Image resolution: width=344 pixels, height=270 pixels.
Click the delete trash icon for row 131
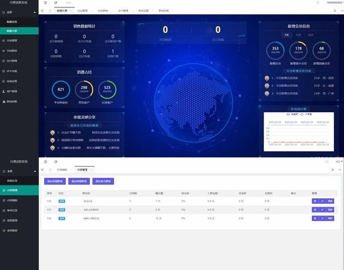(x=315, y=209)
